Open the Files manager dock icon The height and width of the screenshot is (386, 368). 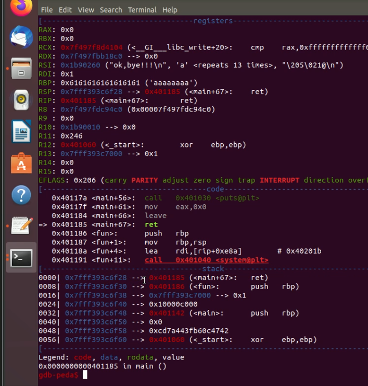pos(21,68)
